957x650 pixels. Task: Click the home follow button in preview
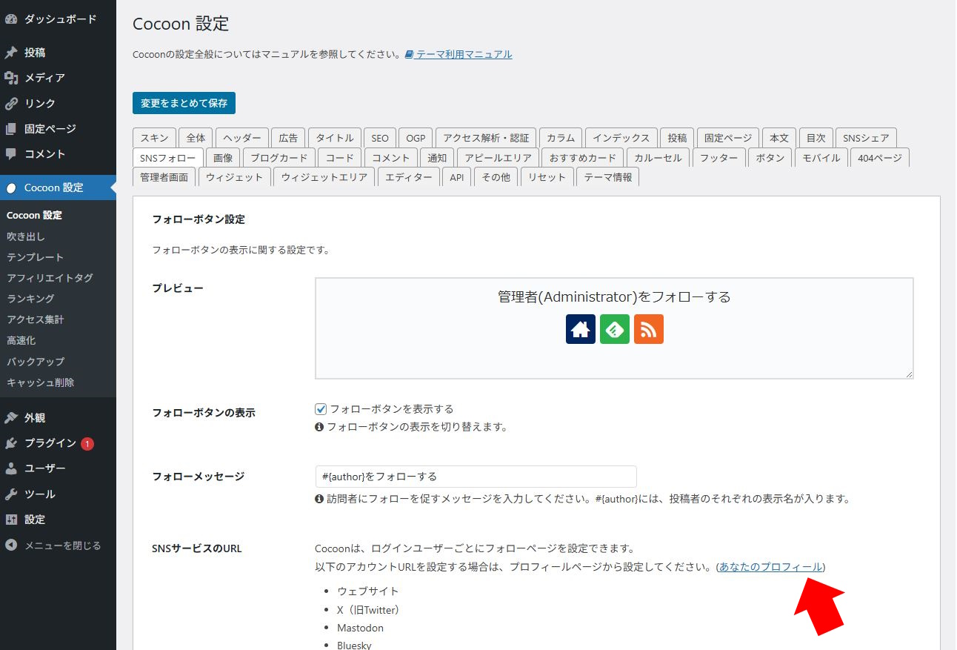581,329
